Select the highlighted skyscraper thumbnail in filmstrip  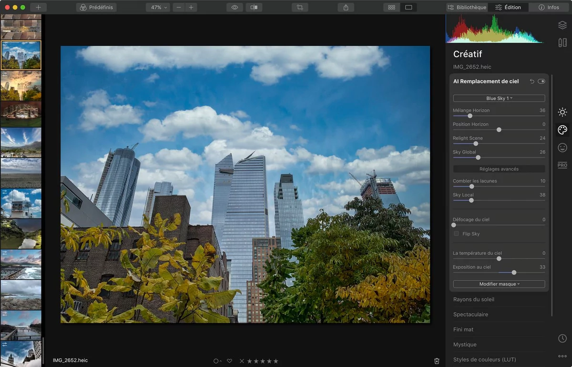click(21, 55)
